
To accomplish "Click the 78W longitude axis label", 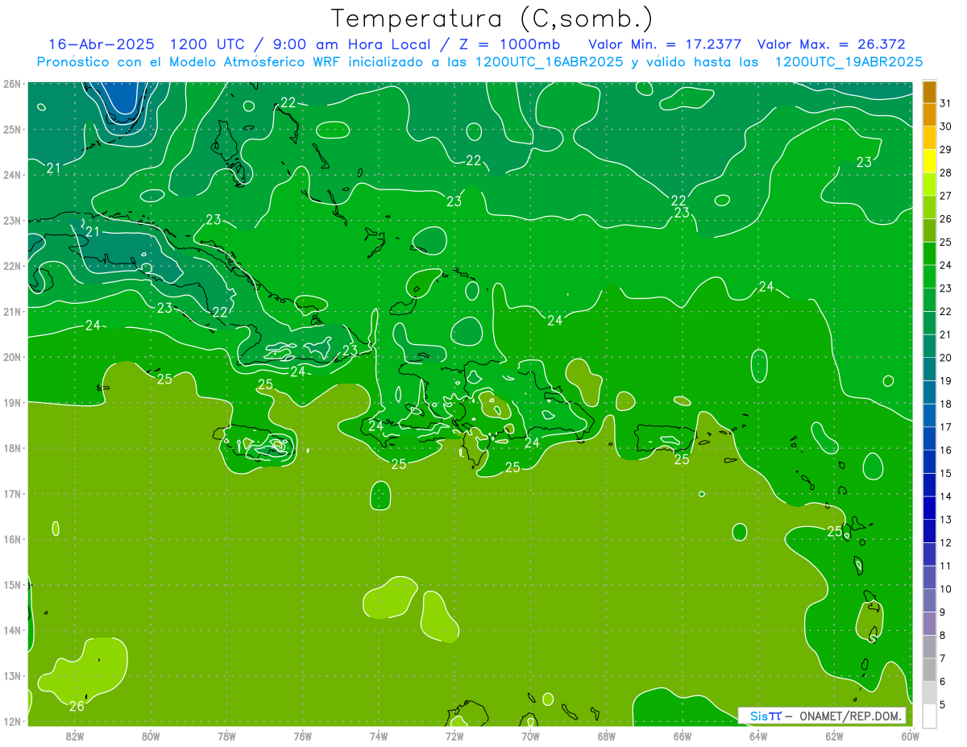I will click(226, 736).
